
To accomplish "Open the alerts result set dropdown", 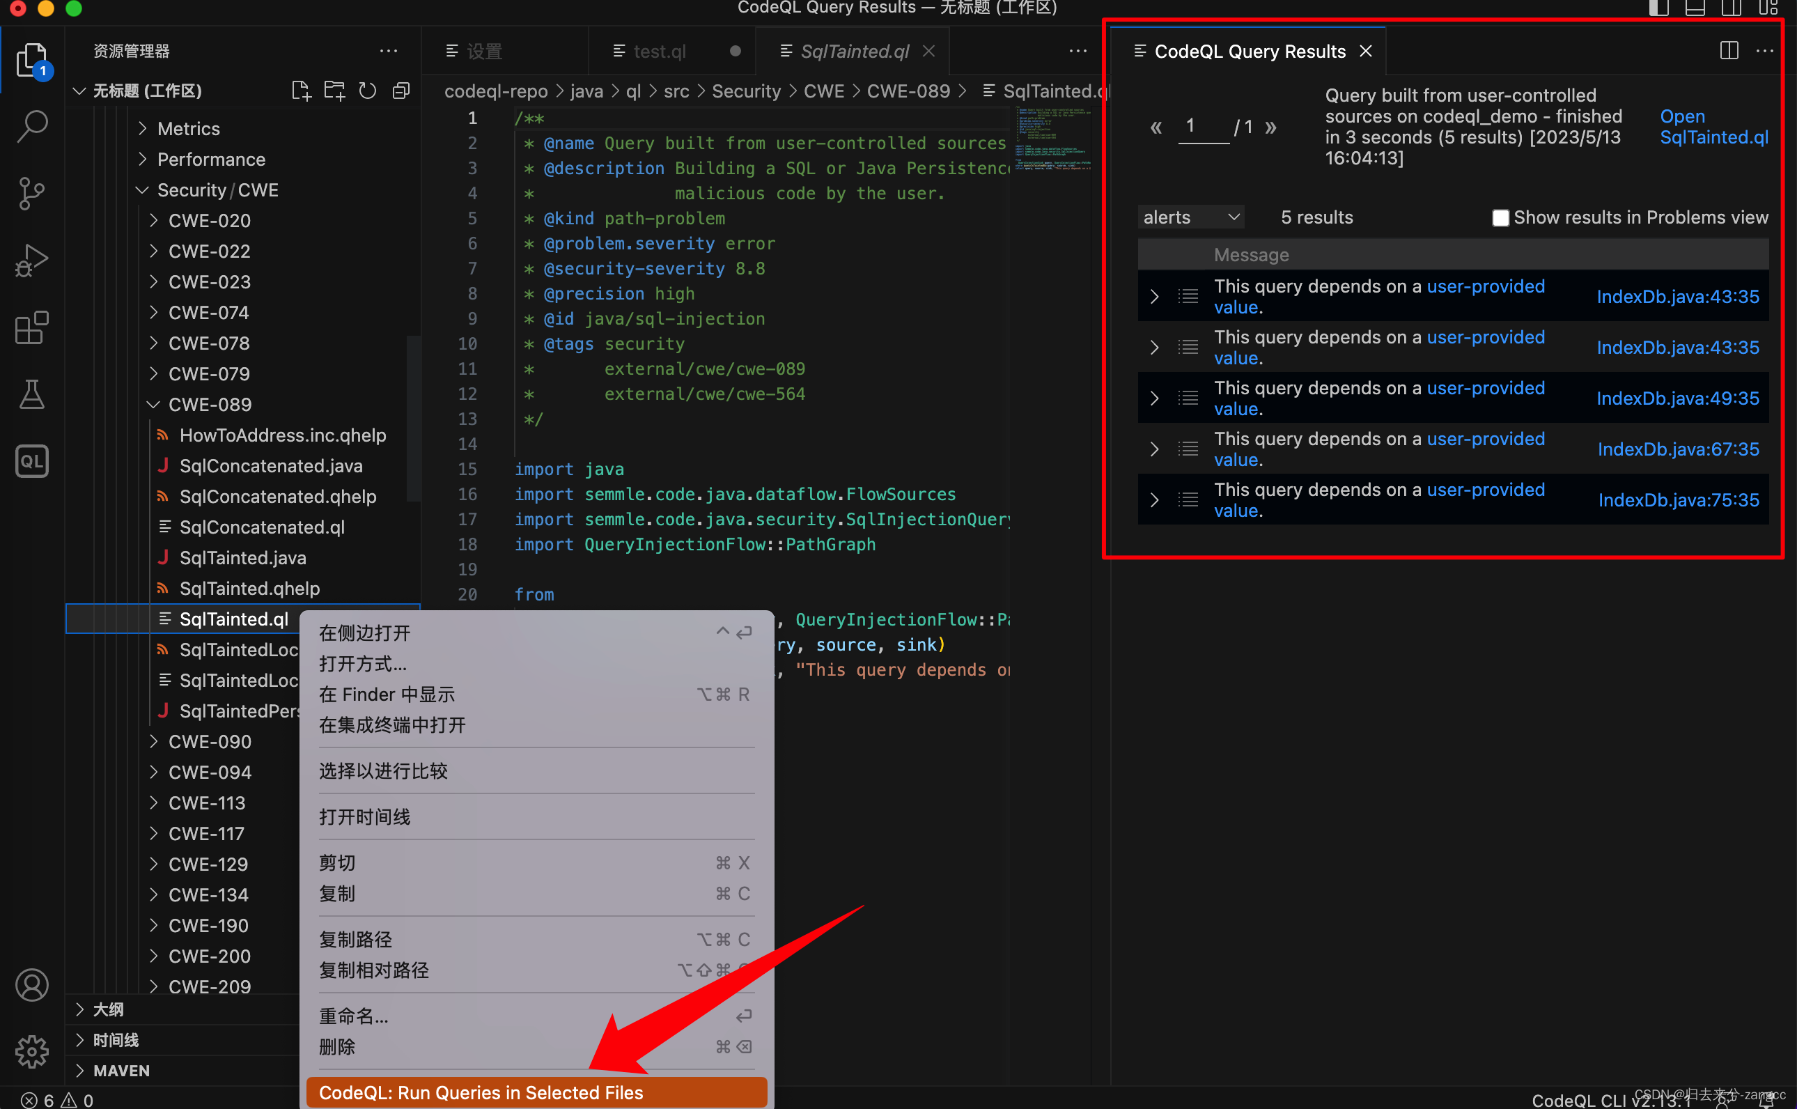I will point(1190,217).
